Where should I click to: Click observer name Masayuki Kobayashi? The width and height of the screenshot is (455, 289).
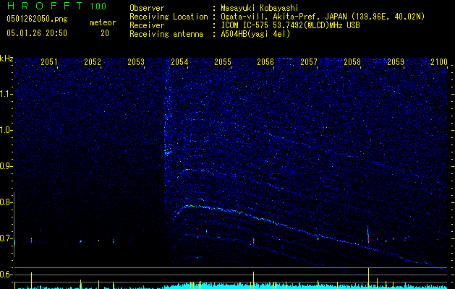pyautogui.click(x=260, y=8)
